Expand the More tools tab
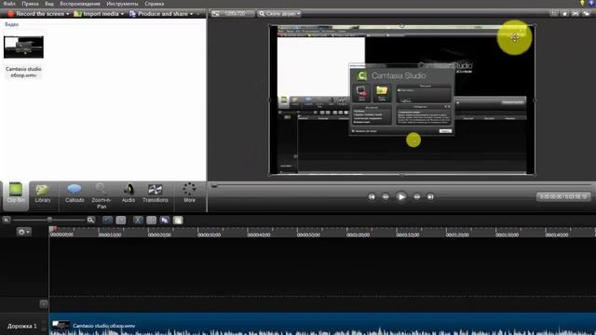Image resolution: width=596 pixels, height=335 pixels. (189, 193)
